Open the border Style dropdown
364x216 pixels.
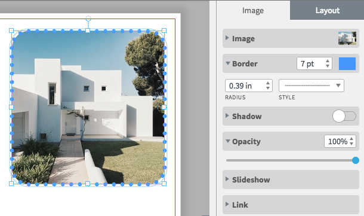coord(311,86)
